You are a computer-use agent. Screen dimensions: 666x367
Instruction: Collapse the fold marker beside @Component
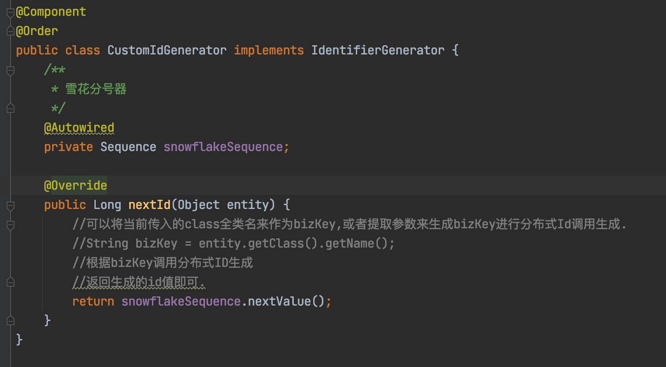click(11, 13)
